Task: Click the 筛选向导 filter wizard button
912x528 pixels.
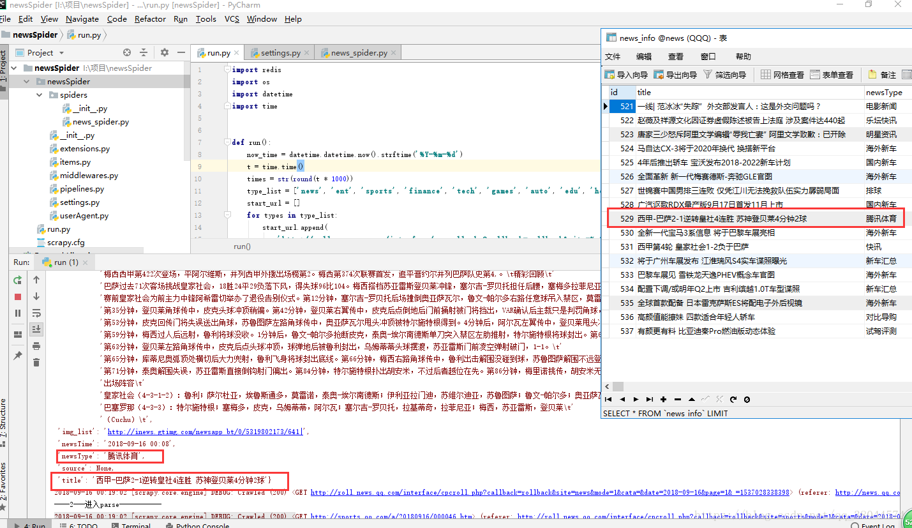Action: 724,75
